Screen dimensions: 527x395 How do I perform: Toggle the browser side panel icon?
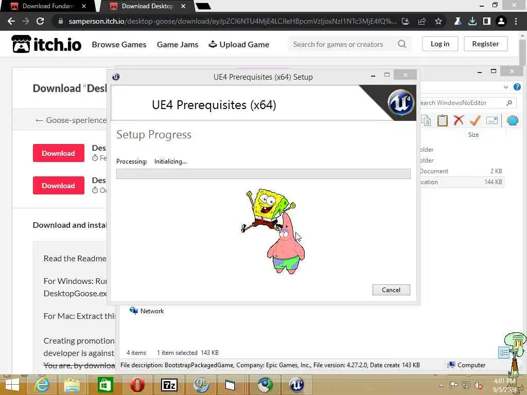coord(487,21)
